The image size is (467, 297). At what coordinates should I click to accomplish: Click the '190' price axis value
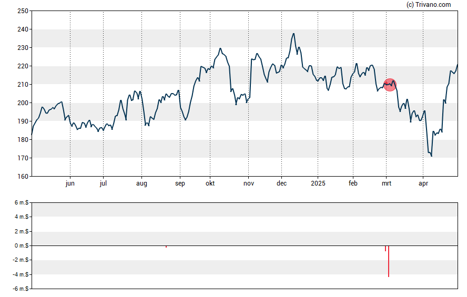pos(23,121)
